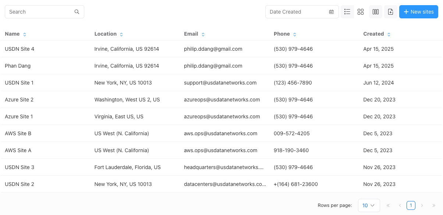This screenshot has height=215, width=443.
Task: Jump to last page with double-chevron icon
Action: click(433, 205)
